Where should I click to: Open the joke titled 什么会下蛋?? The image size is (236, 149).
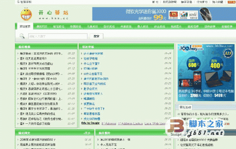click(91, 63)
